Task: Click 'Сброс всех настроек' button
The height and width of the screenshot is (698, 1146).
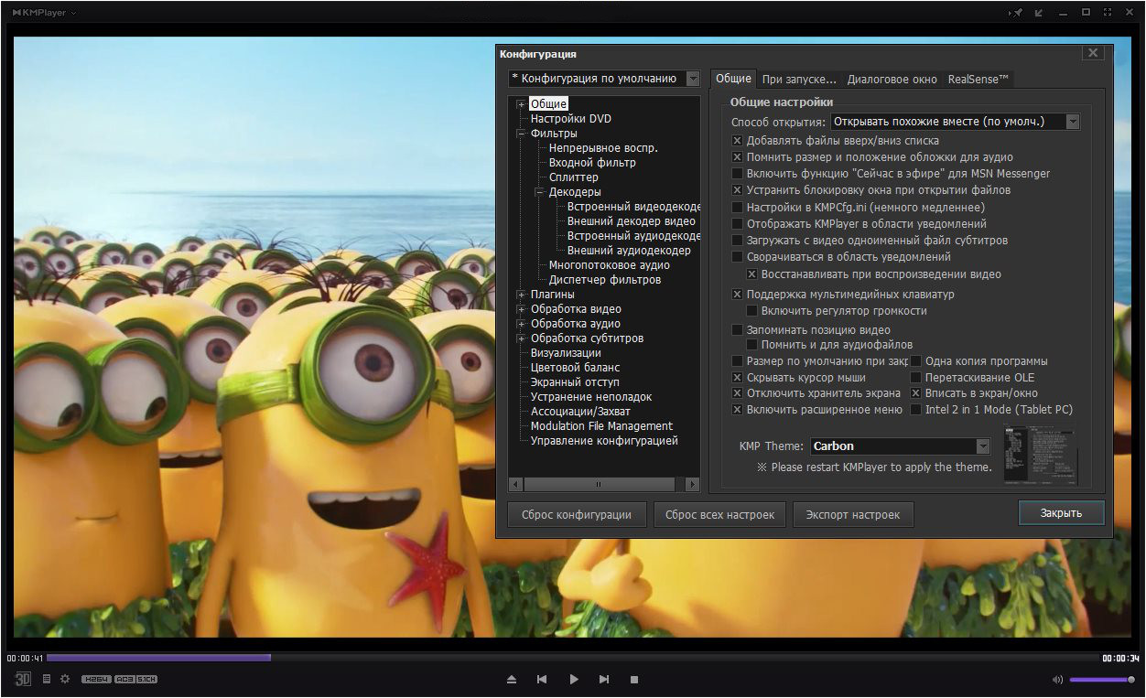Action: [719, 514]
